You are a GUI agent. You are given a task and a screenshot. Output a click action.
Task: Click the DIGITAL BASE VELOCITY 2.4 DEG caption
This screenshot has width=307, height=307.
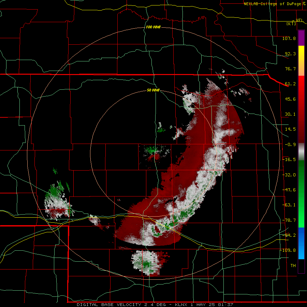click(121, 305)
